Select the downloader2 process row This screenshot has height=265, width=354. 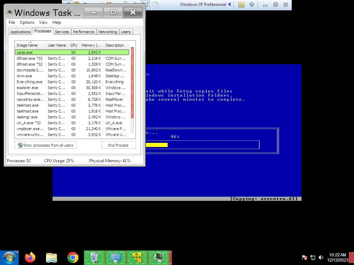pyautogui.click(x=72, y=70)
